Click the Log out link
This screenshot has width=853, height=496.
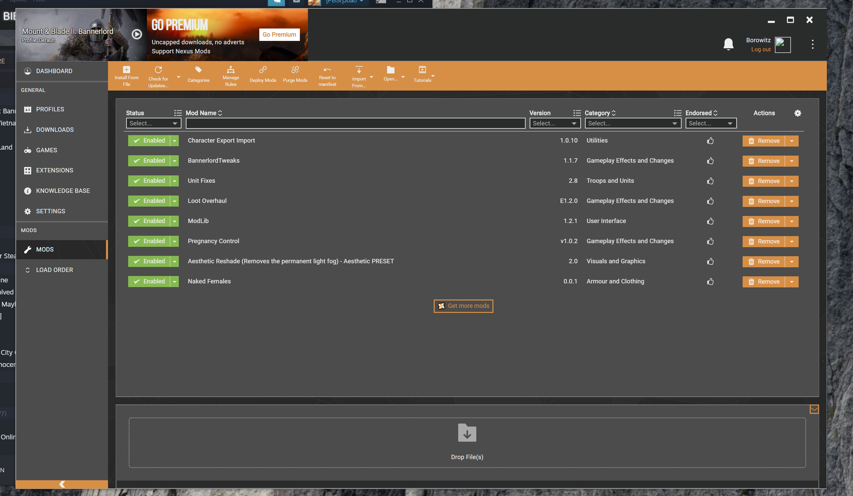(761, 49)
